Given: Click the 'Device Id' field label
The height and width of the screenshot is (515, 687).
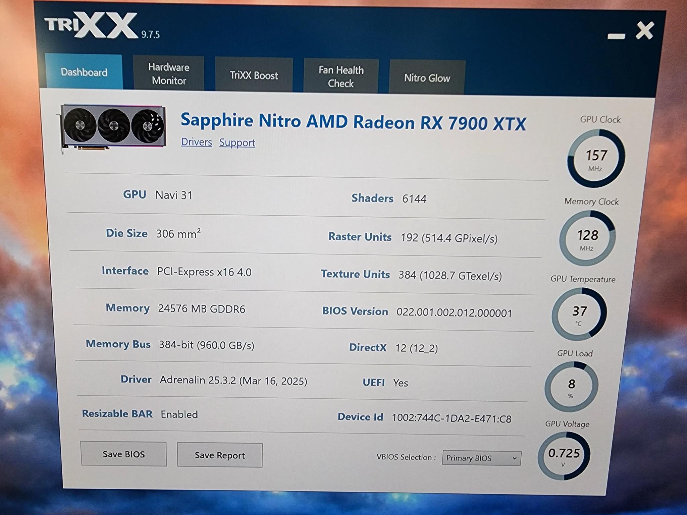Looking at the screenshot, I should (x=360, y=417).
